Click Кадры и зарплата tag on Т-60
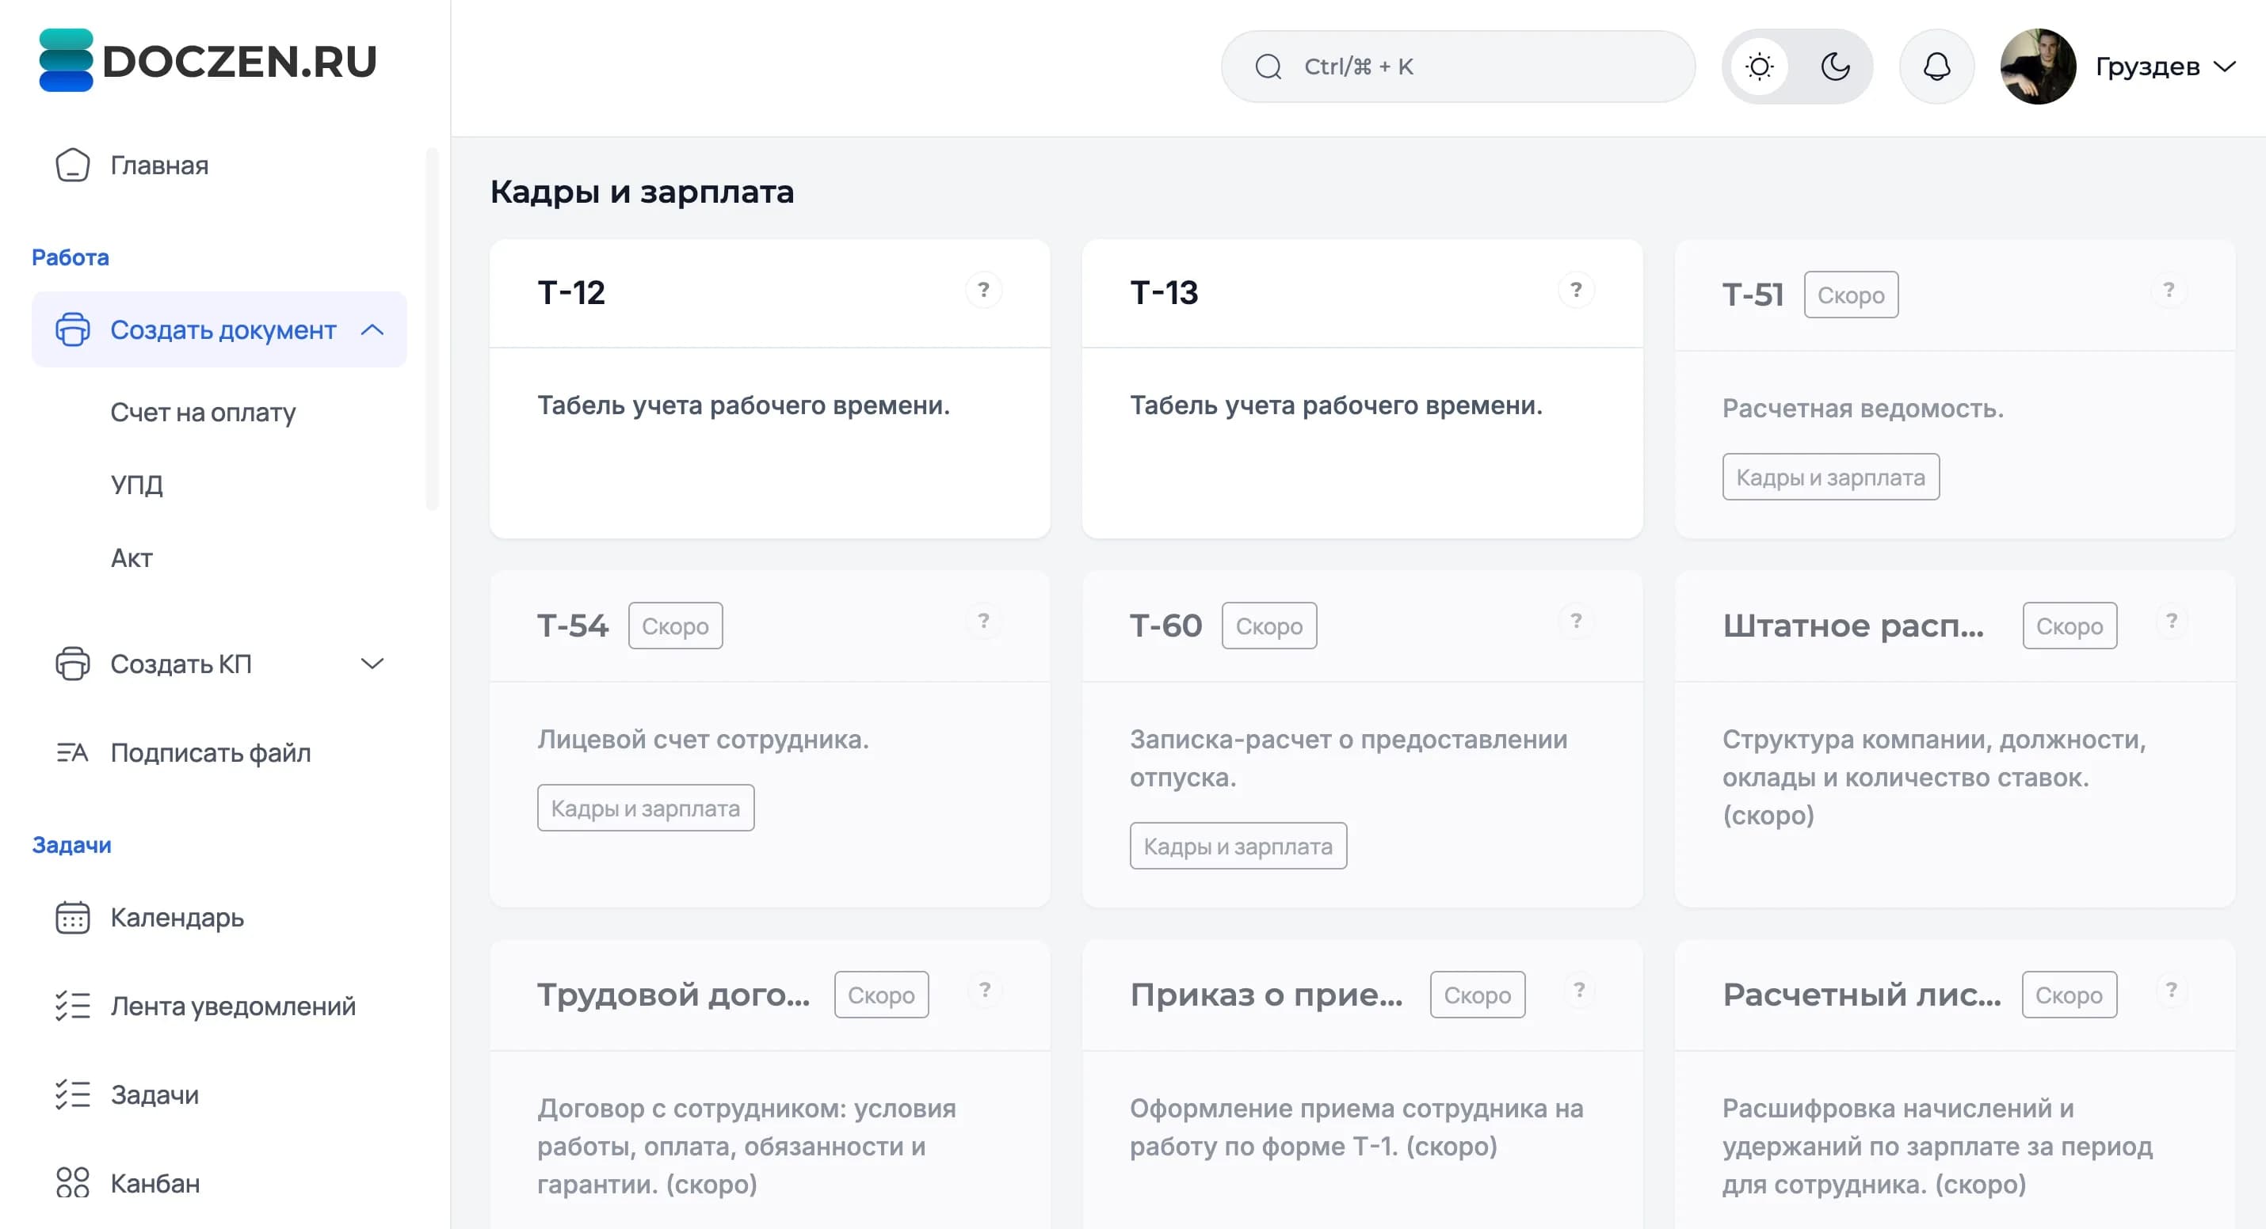Viewport: 2266px width, 1229px height. [x=1238, y=846]
